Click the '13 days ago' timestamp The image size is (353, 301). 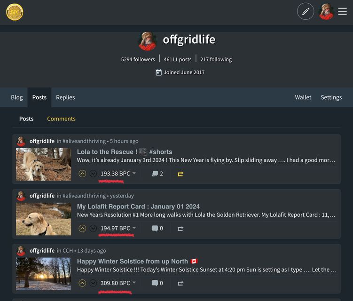(91, 251)
